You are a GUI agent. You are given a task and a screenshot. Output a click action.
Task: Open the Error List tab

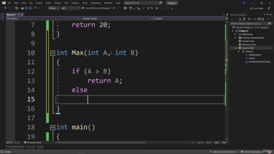pyautogui.click(x=31, y=147)
